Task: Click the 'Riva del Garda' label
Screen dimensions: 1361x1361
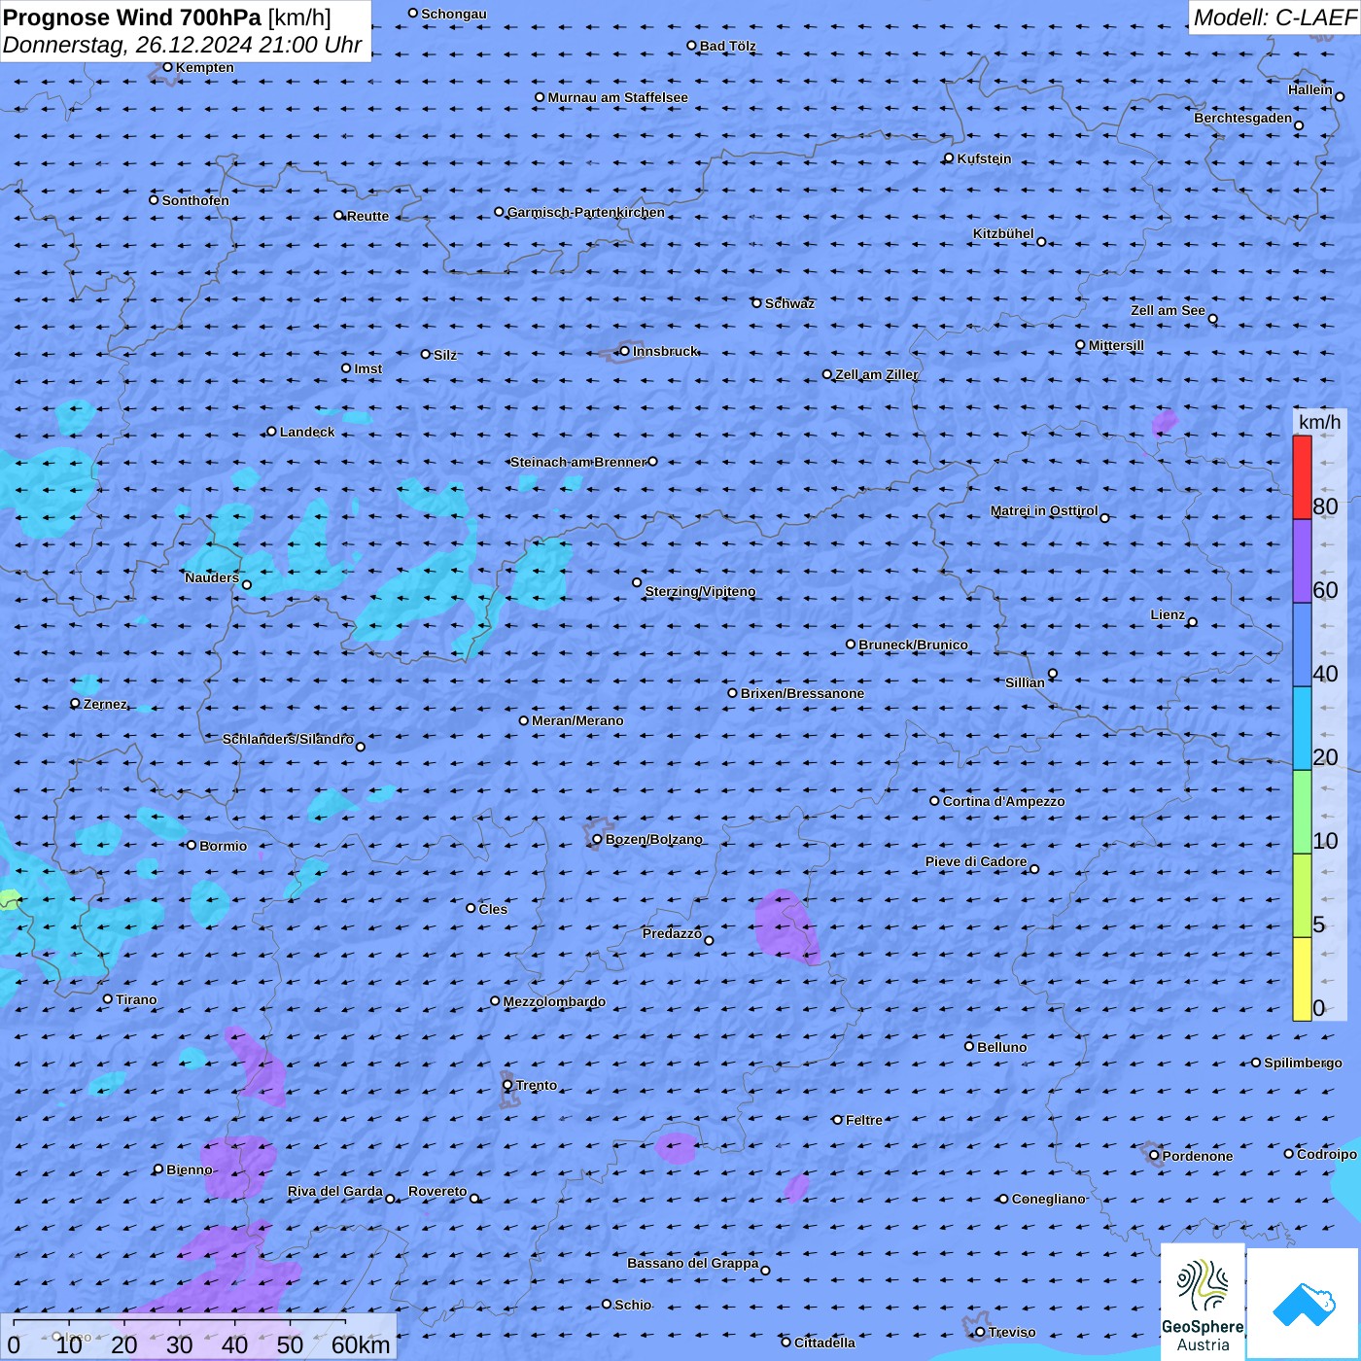Action: pyautogui.click(x=335, y=1191)
